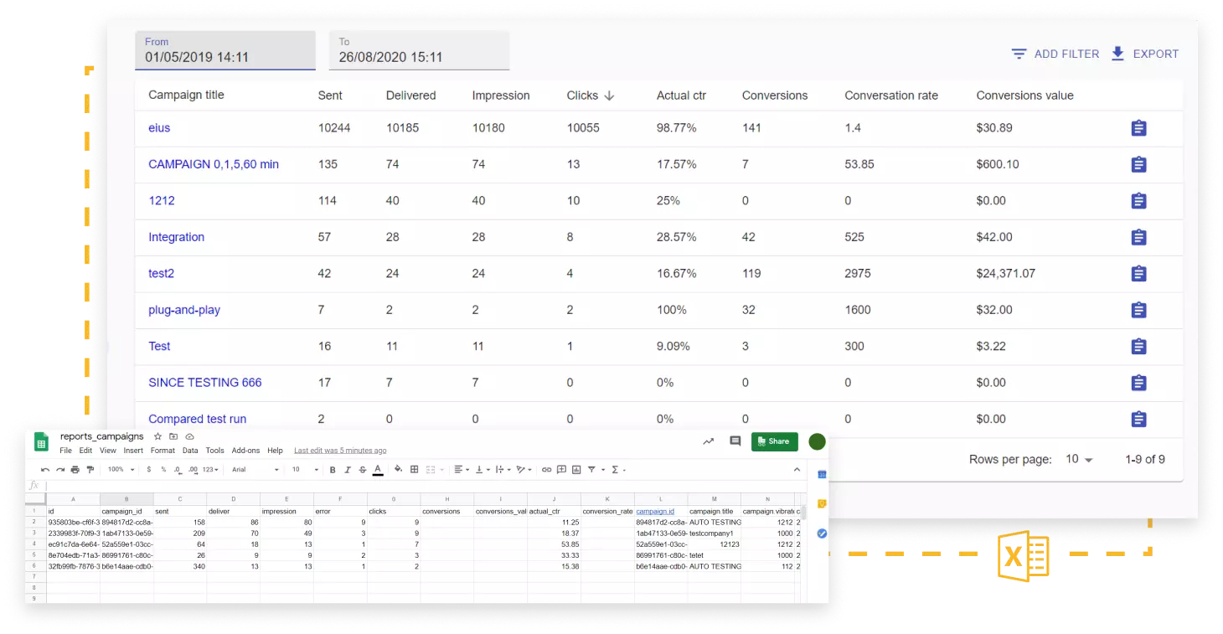Click the From date input field
The width and height of the screenshot is (1223, 634).
tap(225, 51)
